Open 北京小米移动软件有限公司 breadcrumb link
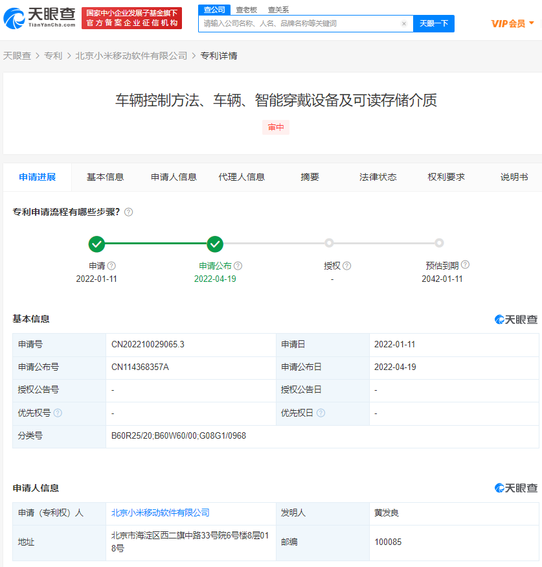This screenshot has height=567, width=542. click(x=131, y=56)
